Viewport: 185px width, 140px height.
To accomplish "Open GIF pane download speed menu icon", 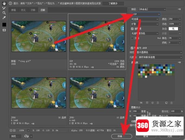I will pyautogui.click(x=92, y=67).
